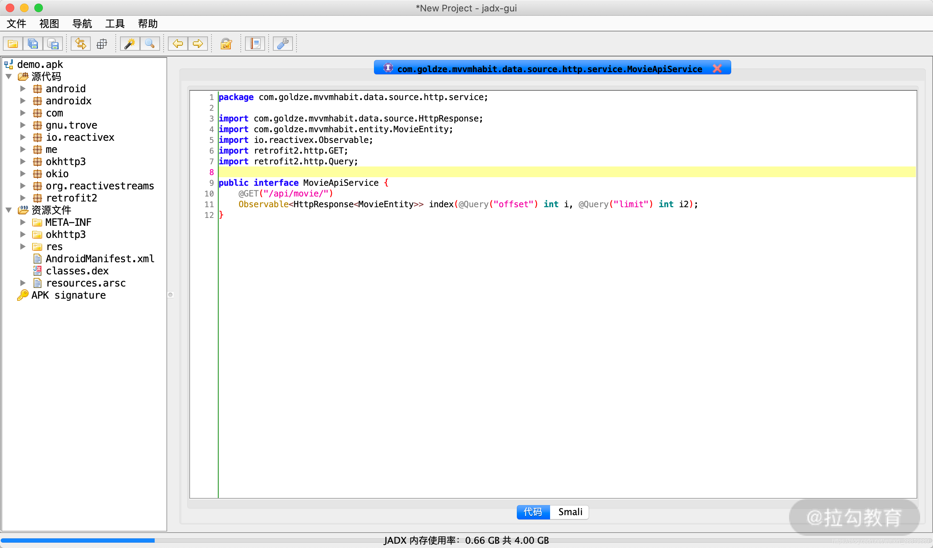The width and height of the screenshot is (933, 548).
Task: Open the 文件 menu
Action: (16, 24)
